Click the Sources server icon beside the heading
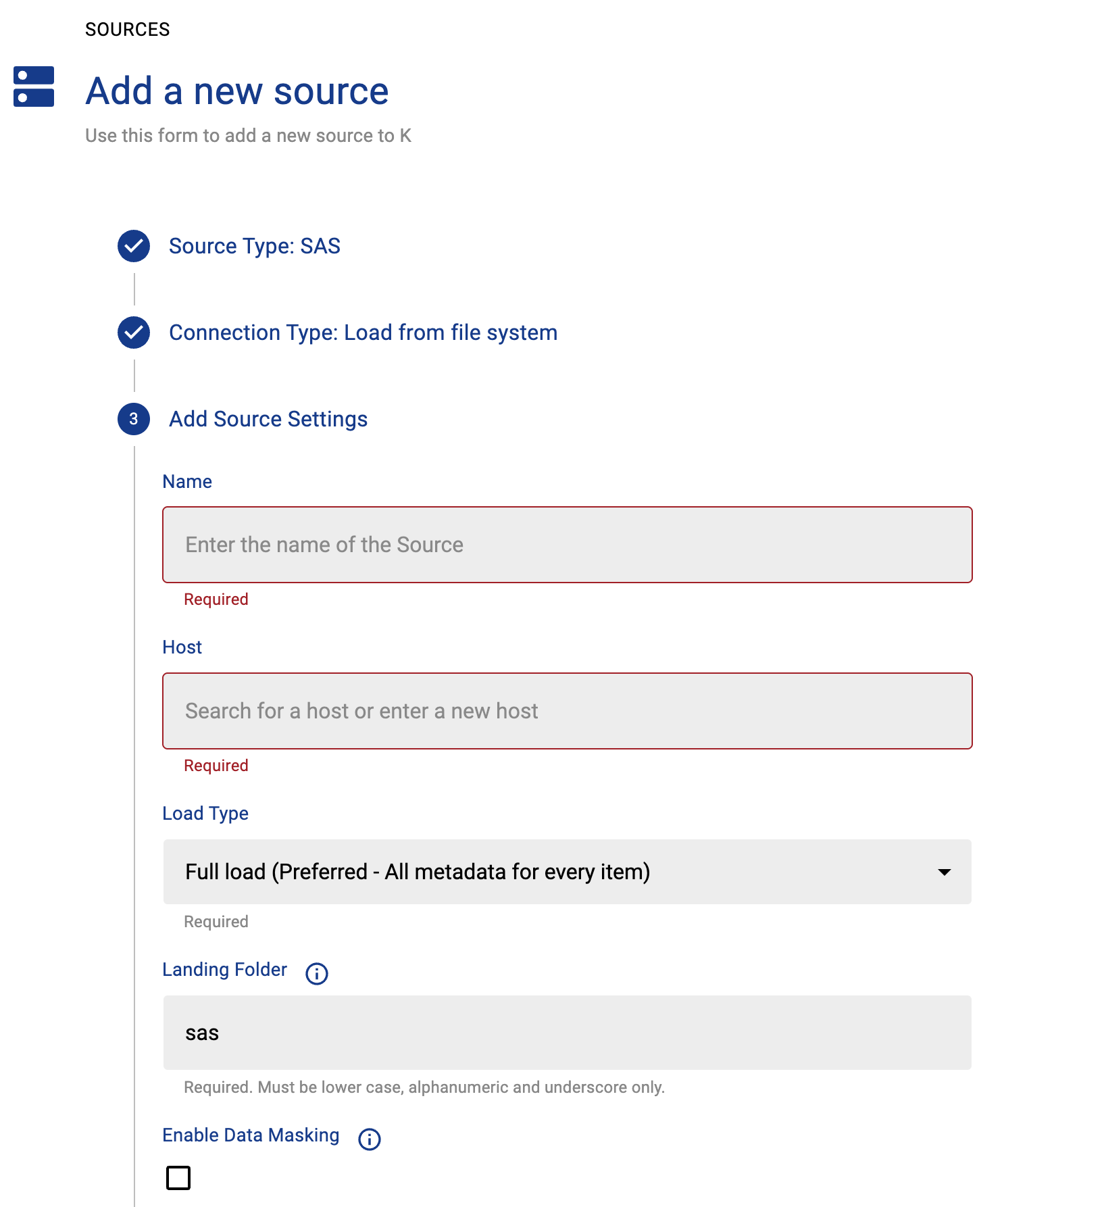Image resolution: width=1104 pixels, height=1207 pixels. click(34, 87)
